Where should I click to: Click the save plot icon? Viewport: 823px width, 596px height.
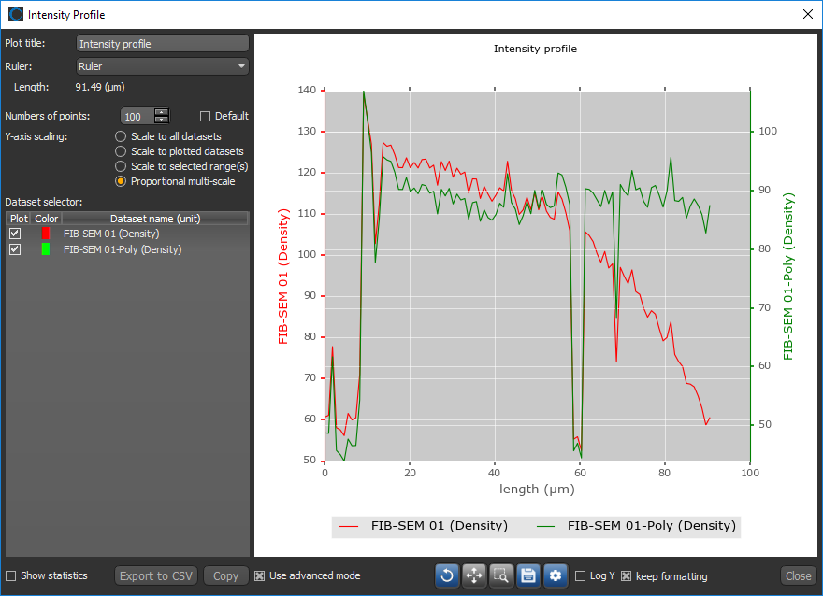pos(528,575)
